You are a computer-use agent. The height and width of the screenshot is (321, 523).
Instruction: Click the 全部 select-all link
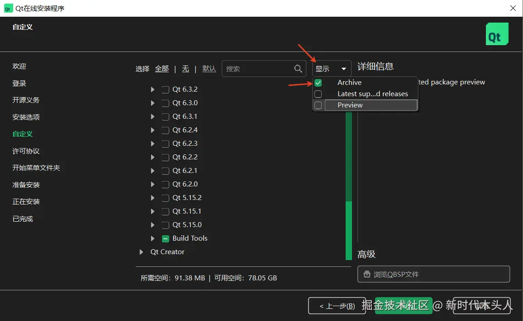162,69
